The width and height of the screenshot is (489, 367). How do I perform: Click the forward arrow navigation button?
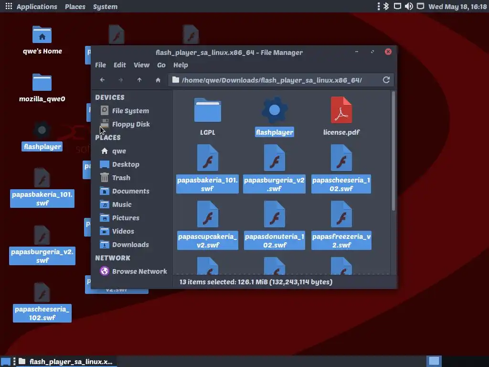[x=121, y=80]
